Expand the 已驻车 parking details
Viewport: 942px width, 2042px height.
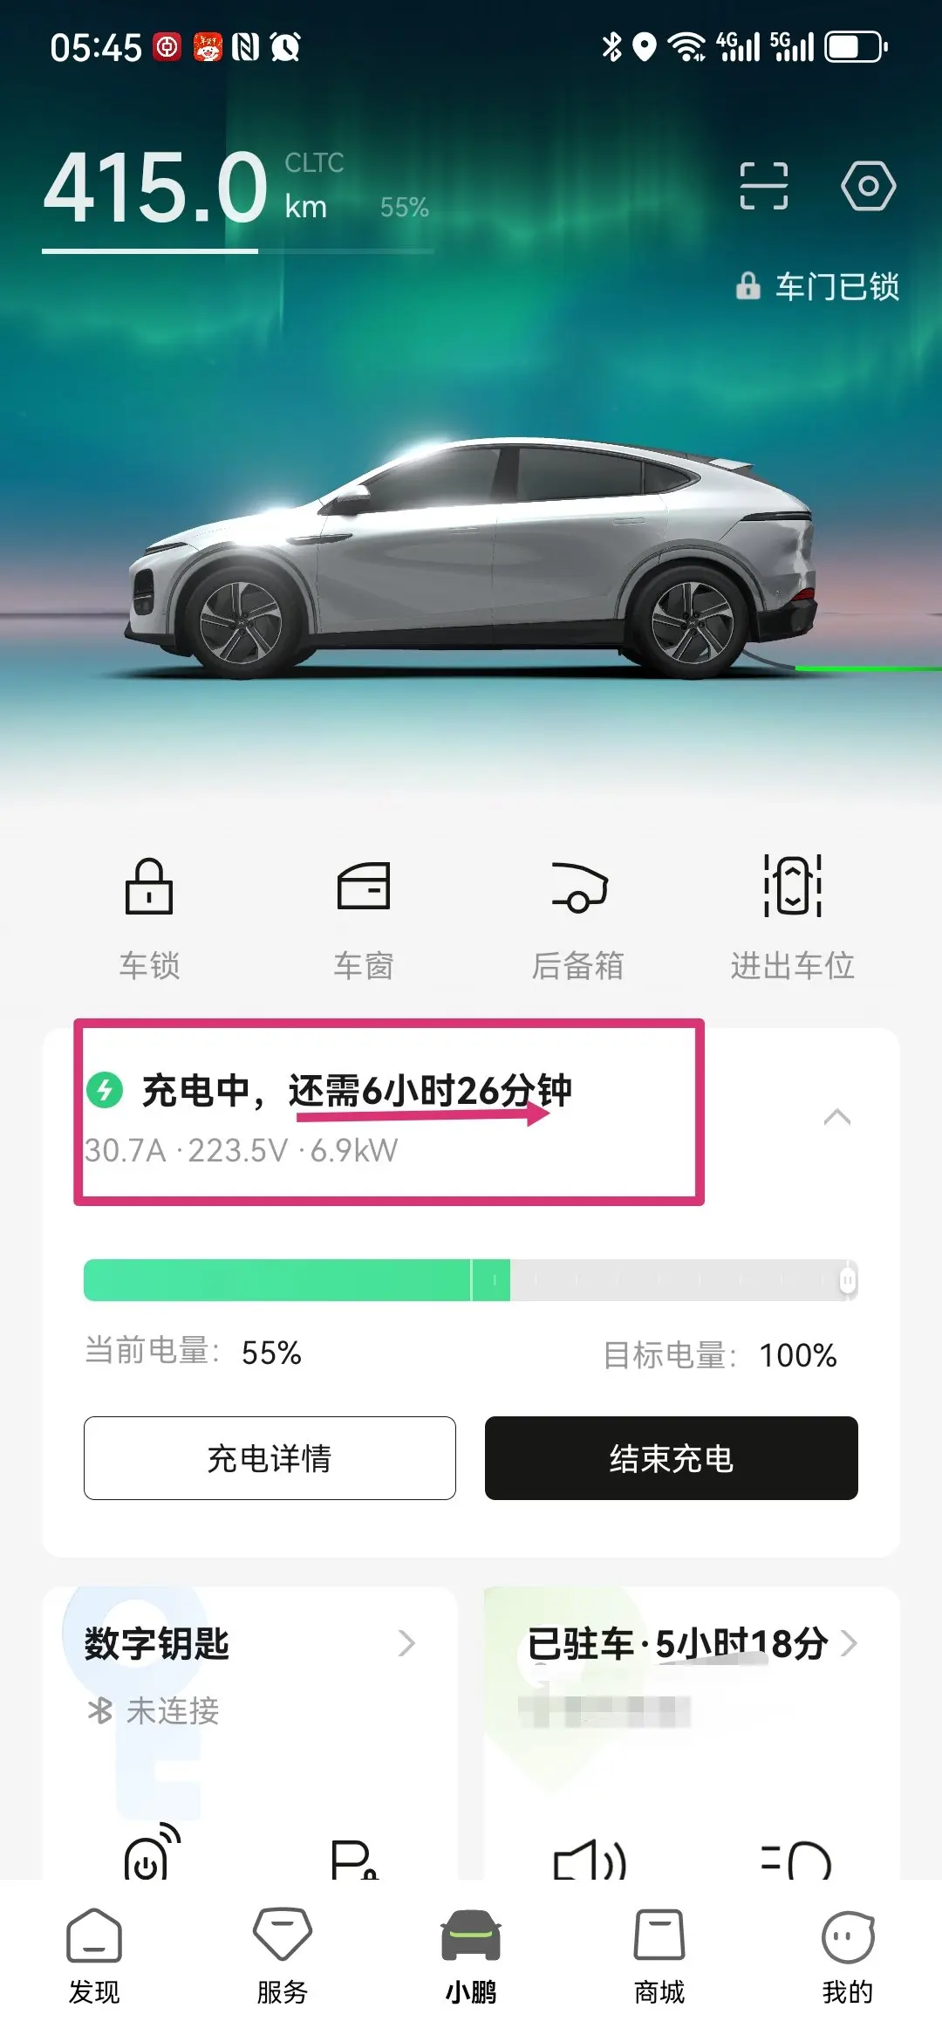(850, 1643)
